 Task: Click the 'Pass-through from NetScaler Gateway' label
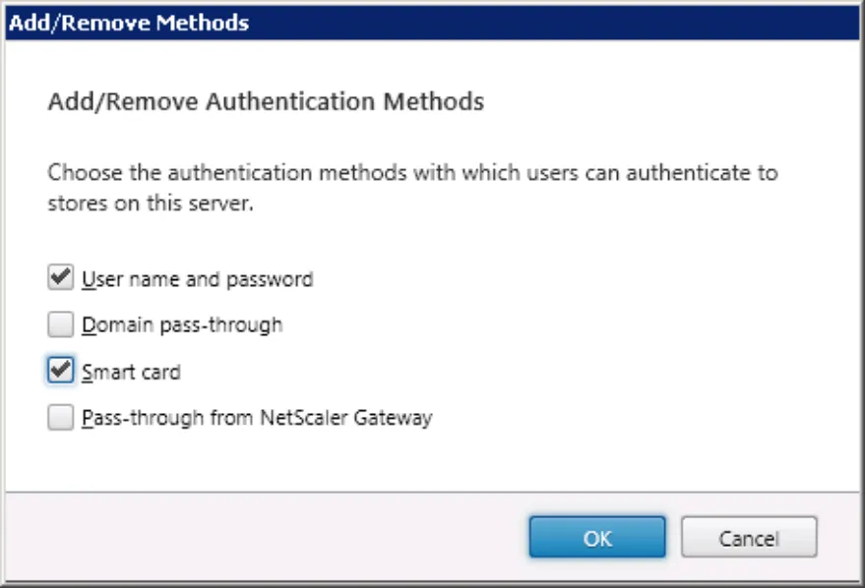point(257,418)
